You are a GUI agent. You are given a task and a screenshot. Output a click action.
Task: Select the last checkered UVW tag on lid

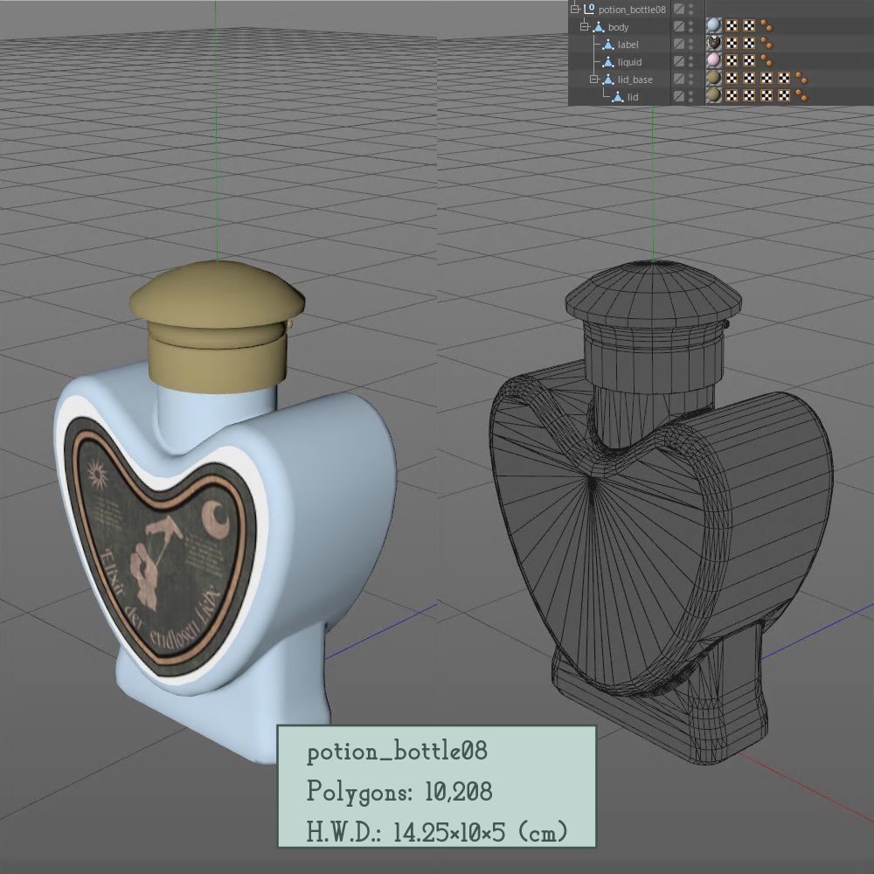point(784,95)
